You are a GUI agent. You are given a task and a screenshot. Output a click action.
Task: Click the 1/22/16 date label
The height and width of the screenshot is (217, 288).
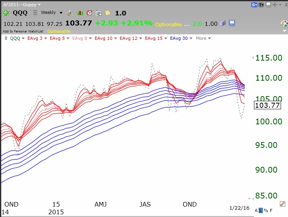[x=239, y=208]
